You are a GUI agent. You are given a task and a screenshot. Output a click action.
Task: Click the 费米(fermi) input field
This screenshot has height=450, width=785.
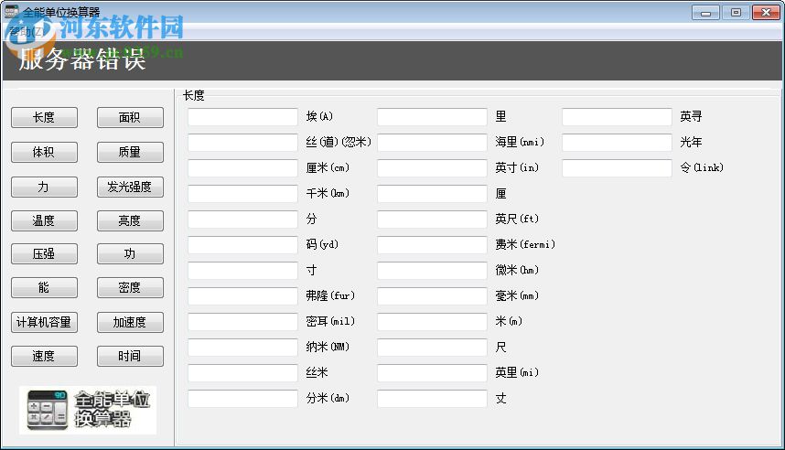pyautogui.click(x=432, y=244)
